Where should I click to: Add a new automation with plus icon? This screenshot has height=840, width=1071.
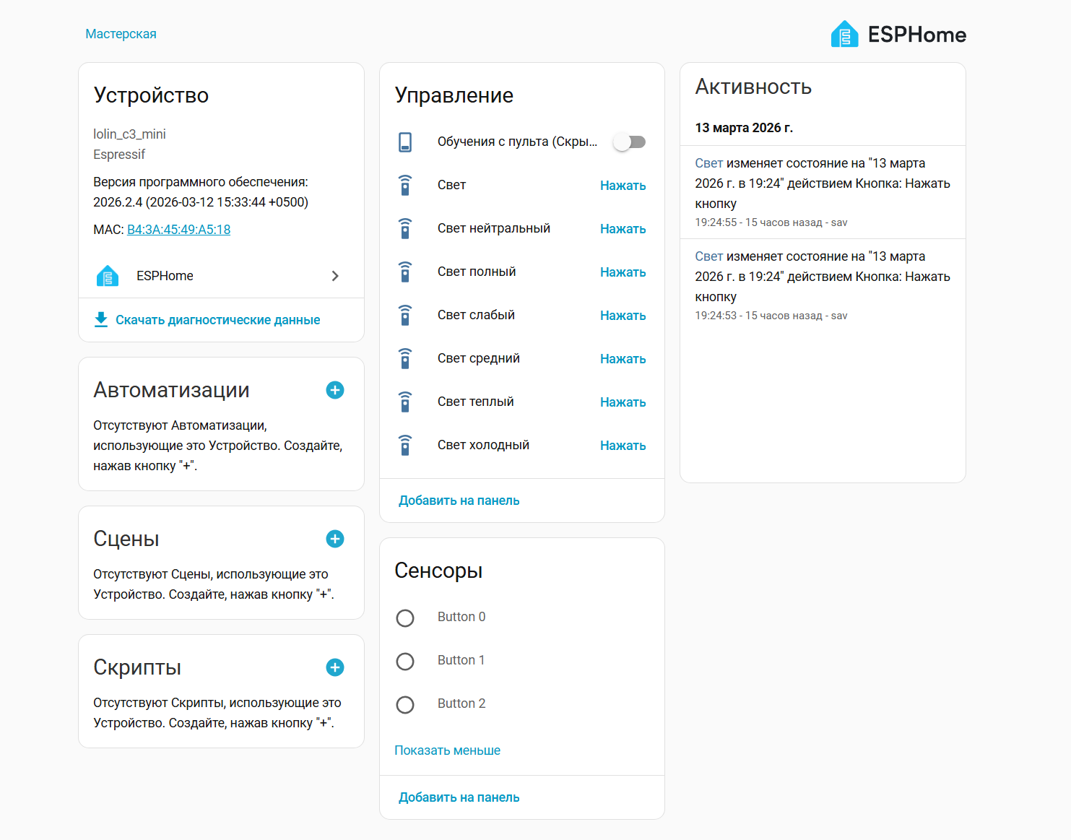tap(335, 390)
